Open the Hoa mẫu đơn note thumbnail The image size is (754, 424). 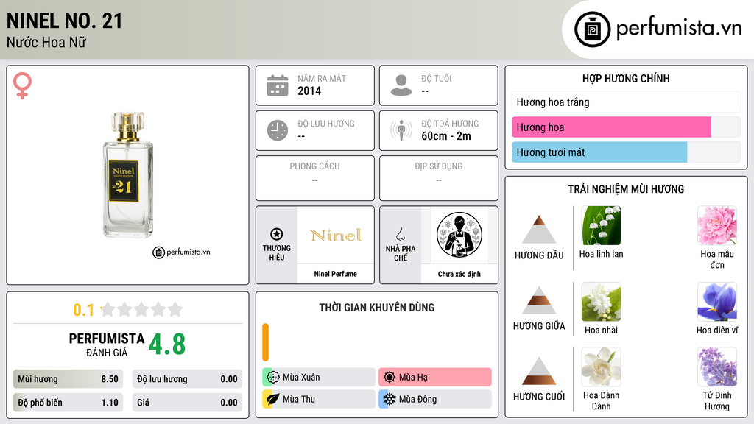click(x=717, y=226)
